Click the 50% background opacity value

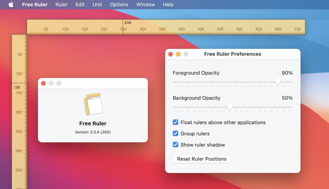click(x=287, y=98)
